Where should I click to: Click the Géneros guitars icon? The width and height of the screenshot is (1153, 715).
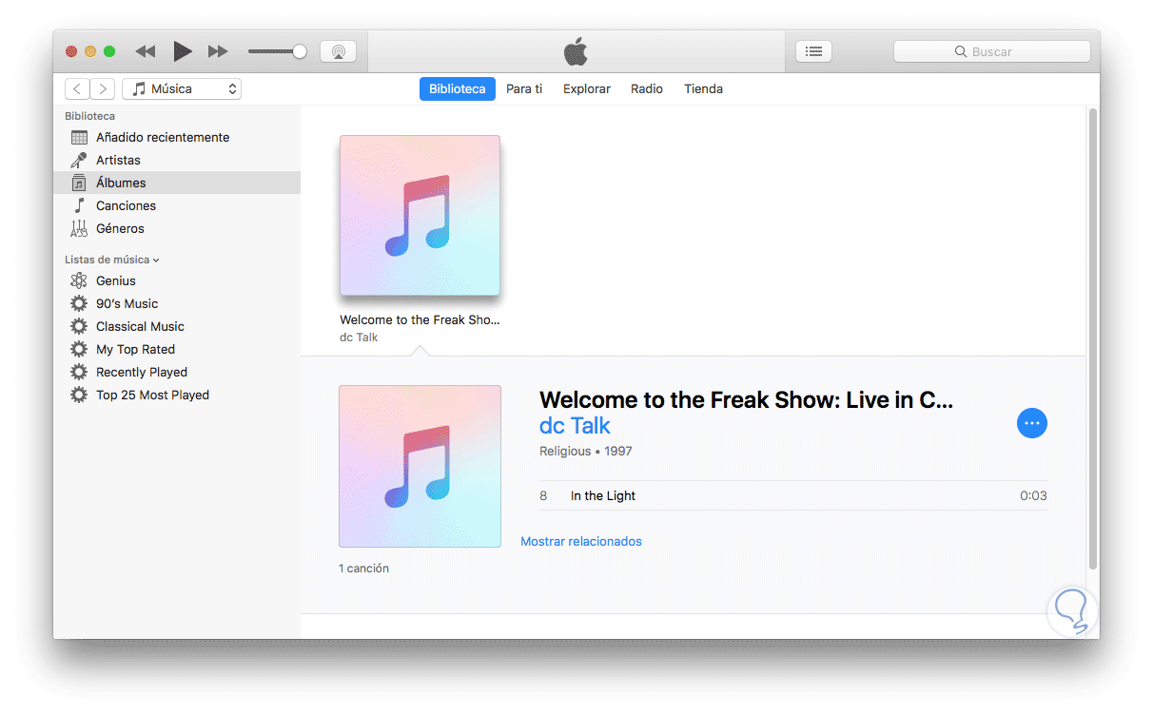click(79, 228)
